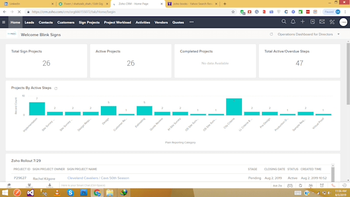350x197 pixels.
Task: Click owner name Rachel Kilgore
Action: coord(44,178)
